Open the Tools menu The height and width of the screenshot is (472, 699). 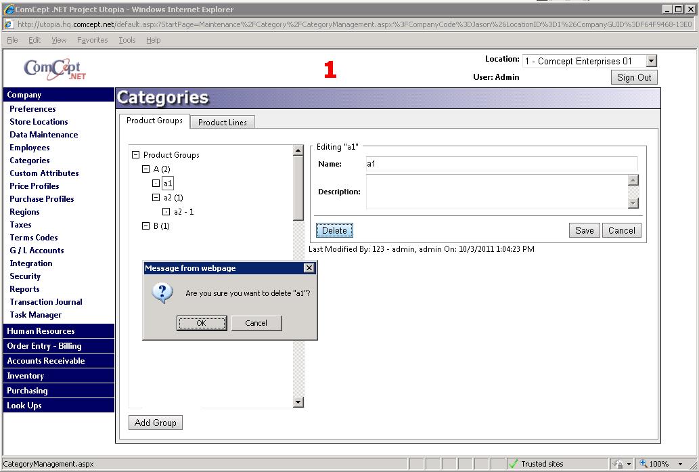[127, 40]
